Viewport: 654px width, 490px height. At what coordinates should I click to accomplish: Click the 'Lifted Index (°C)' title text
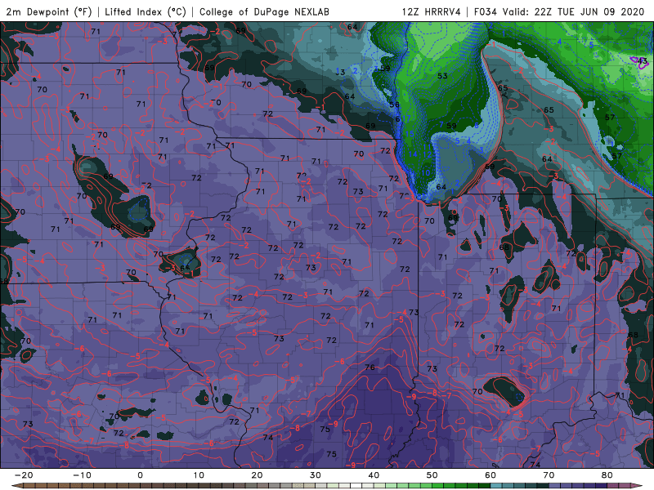[x=146, y=11]
